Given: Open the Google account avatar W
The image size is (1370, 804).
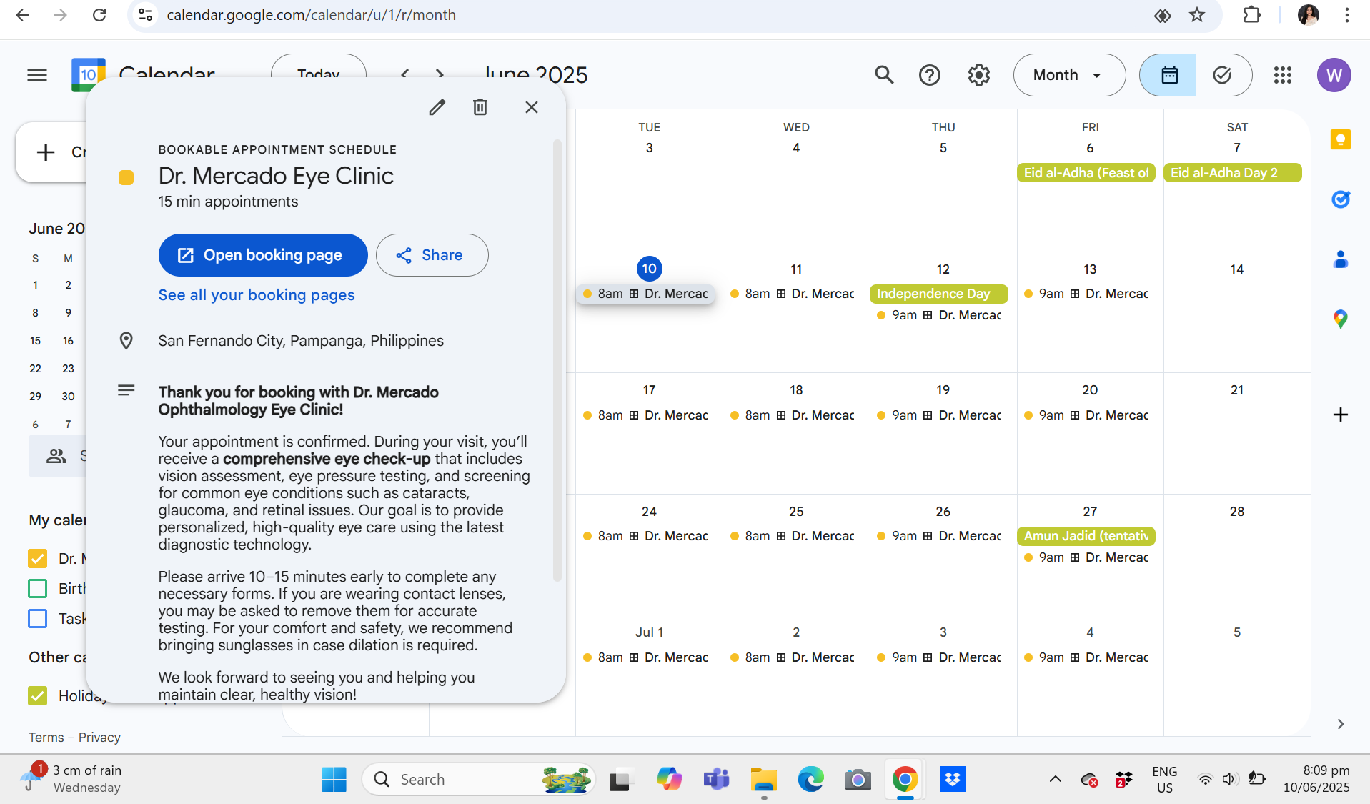Looking at the screenshot, I should (1334, 75).
